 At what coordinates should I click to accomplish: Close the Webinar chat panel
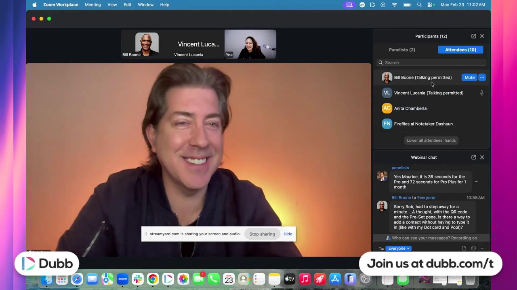coord(482,157)
